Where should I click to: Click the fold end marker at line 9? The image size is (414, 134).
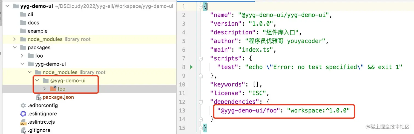201,76
